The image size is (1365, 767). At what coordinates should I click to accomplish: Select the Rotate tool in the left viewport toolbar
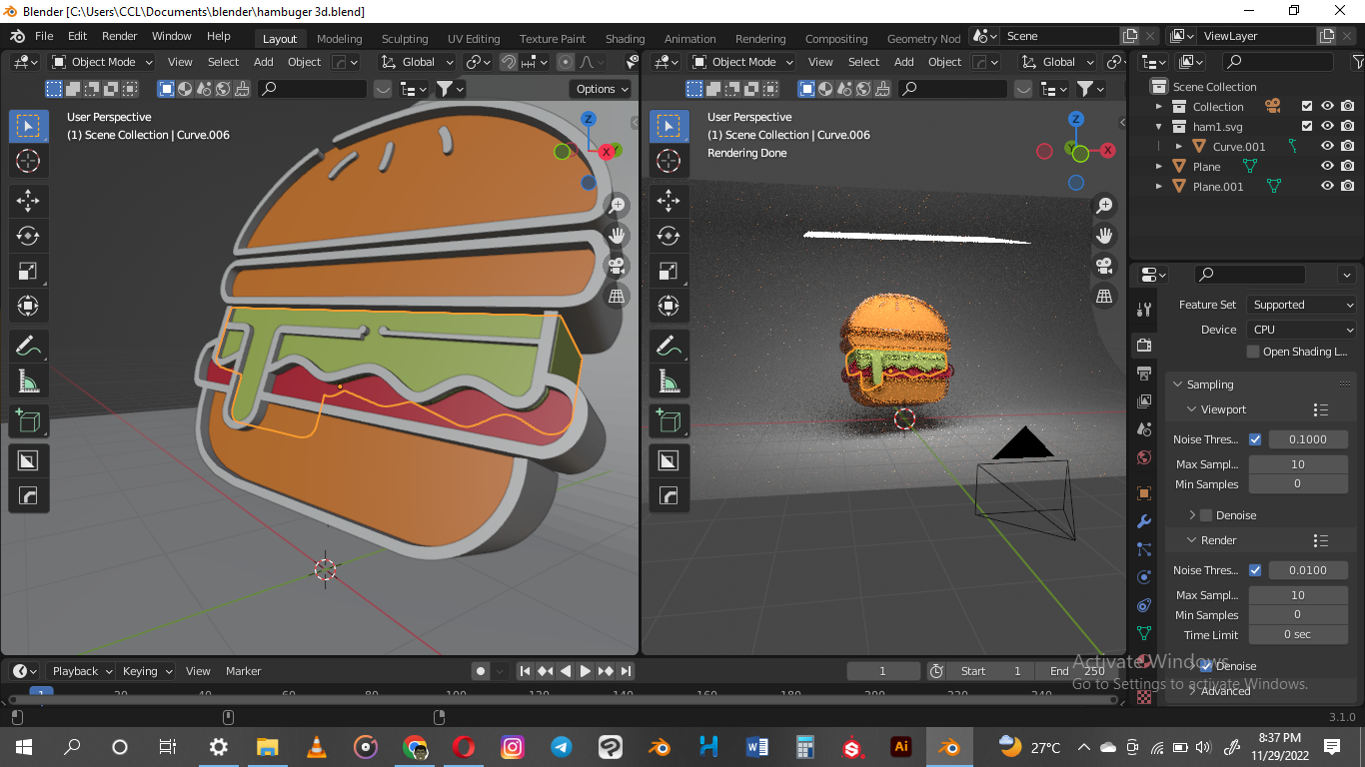coord(28,236)
